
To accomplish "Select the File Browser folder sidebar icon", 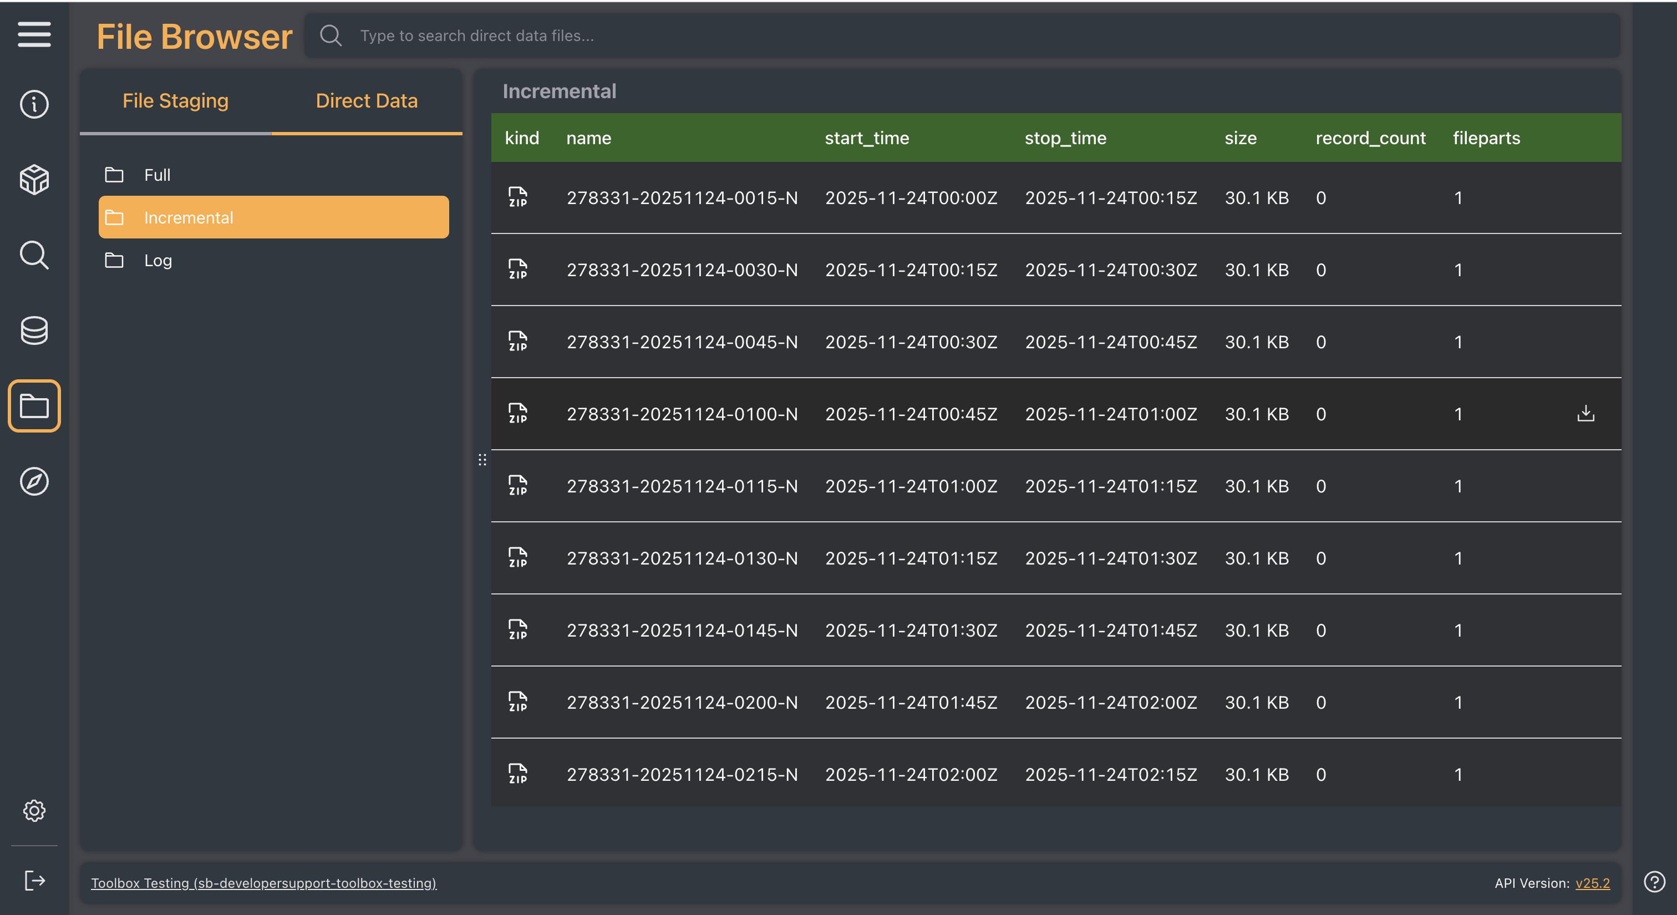I will pyautogui.click(x=34, y=406).
